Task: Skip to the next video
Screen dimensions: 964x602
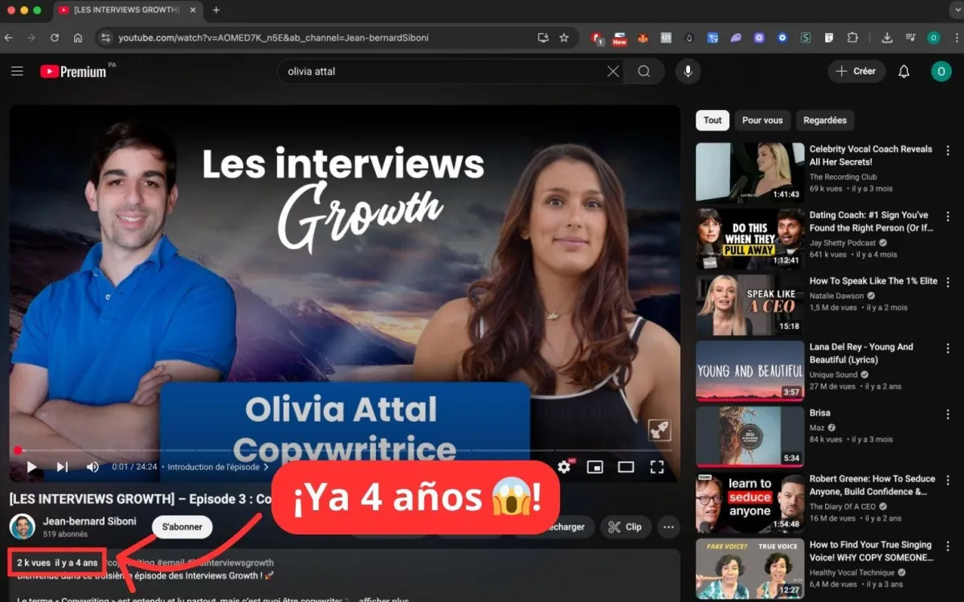Action: [62, 467]
